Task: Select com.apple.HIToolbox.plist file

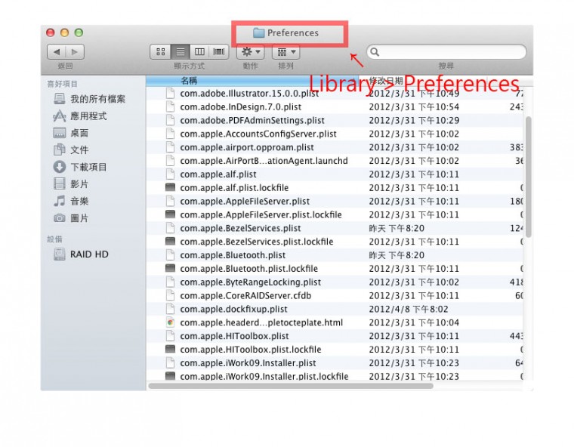Action: point(234,336)
